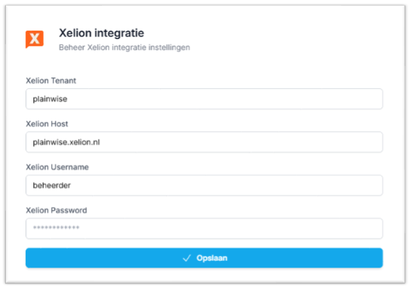Select the Xelion Username text box
Viewport: 410px width, 289px height.
pos(204,185)
